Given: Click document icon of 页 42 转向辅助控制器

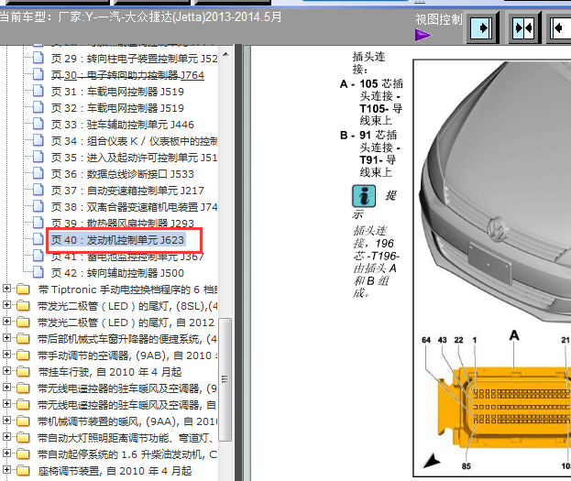Looking at the screenshot, I should pyautogui.click(x=38, y=272).
